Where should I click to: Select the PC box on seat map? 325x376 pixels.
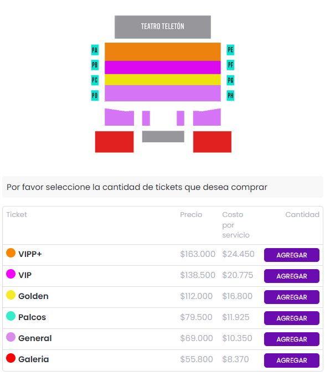[95, 80]
